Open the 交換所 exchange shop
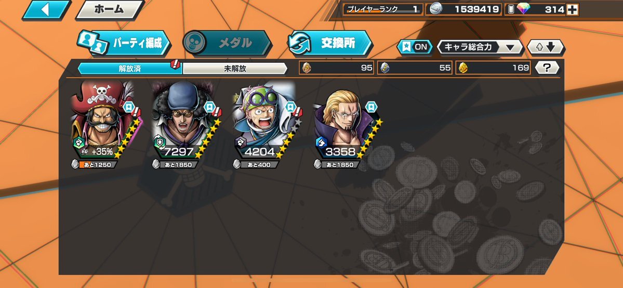Screen dimensions: 623x288 point(329,43)
